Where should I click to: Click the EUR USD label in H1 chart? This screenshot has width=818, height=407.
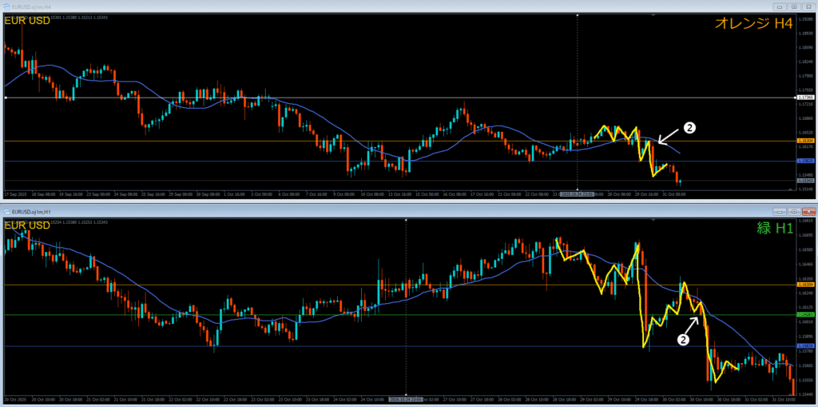point(28,225)
